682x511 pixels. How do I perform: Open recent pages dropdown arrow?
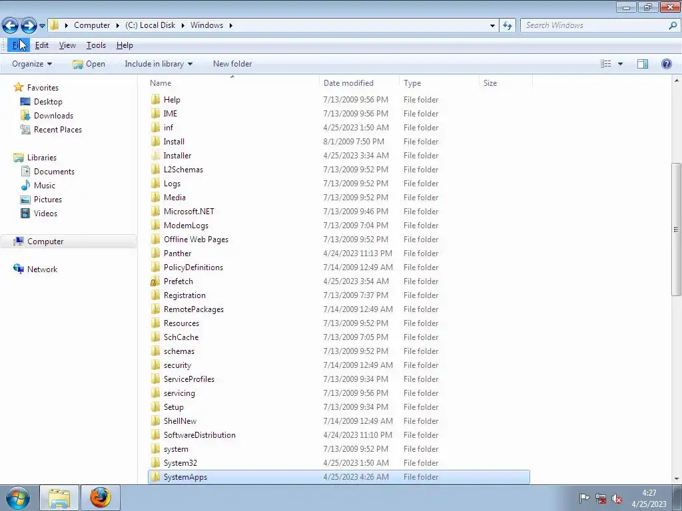pos(42,26)
